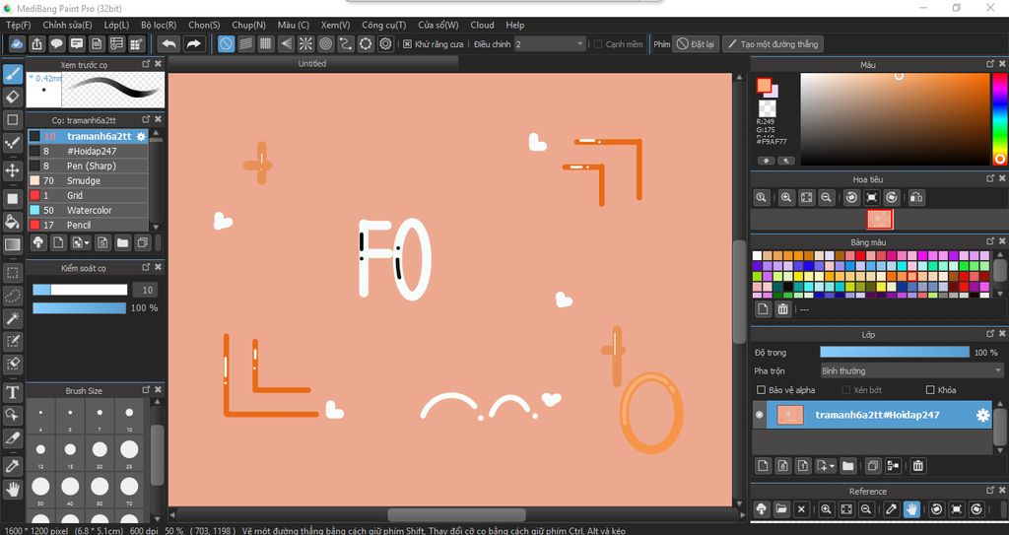Select the Divide tool
The height and width of the screenshot is (535, 1009).
12,437
